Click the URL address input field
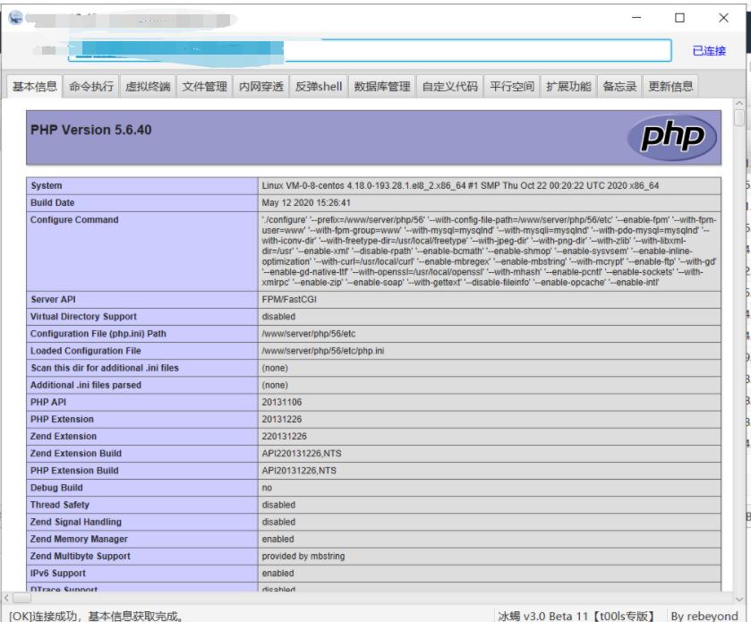751x622 pixels. 370,50
